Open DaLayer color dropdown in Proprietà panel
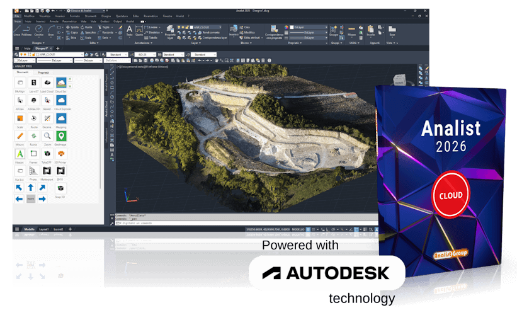Viewport: 517px width, 315px height. click(x=309, y=27)
